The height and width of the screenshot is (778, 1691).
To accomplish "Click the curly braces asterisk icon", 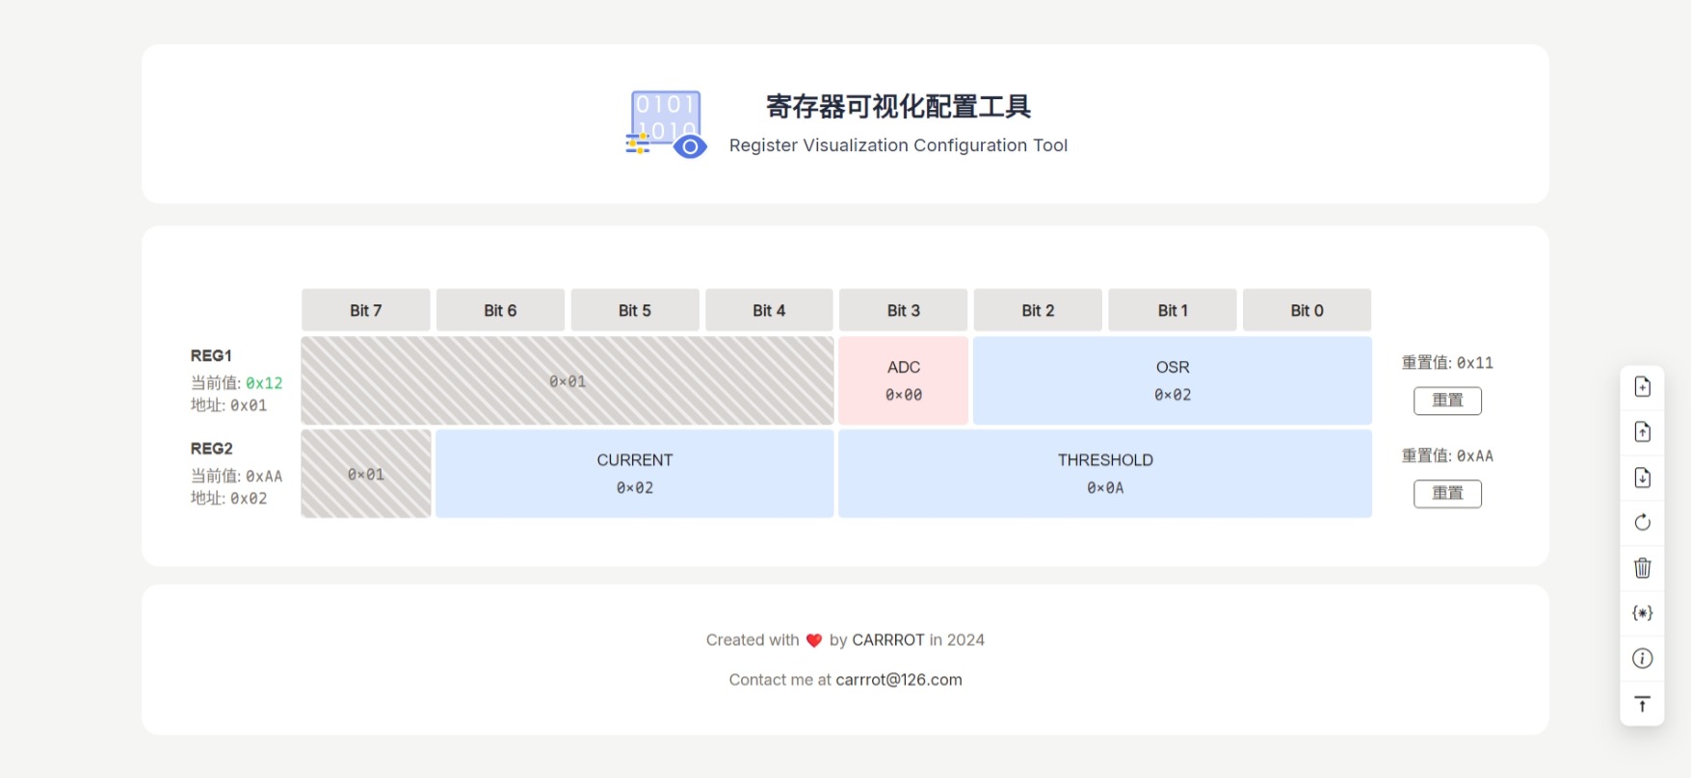I will point(1643,613).
